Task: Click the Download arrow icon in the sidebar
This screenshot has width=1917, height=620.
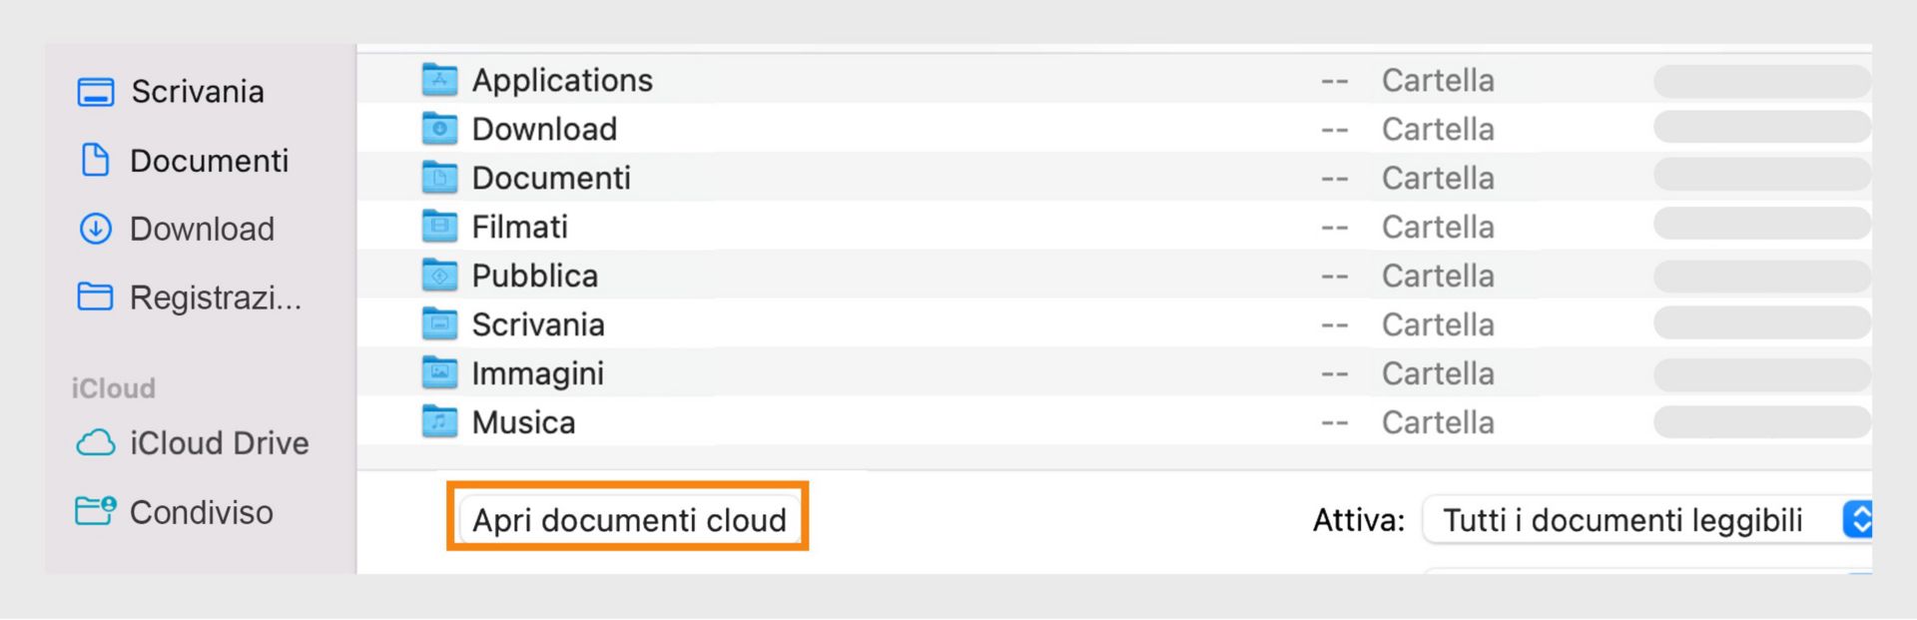Action: pyautogui.click(x=94, y=229)
